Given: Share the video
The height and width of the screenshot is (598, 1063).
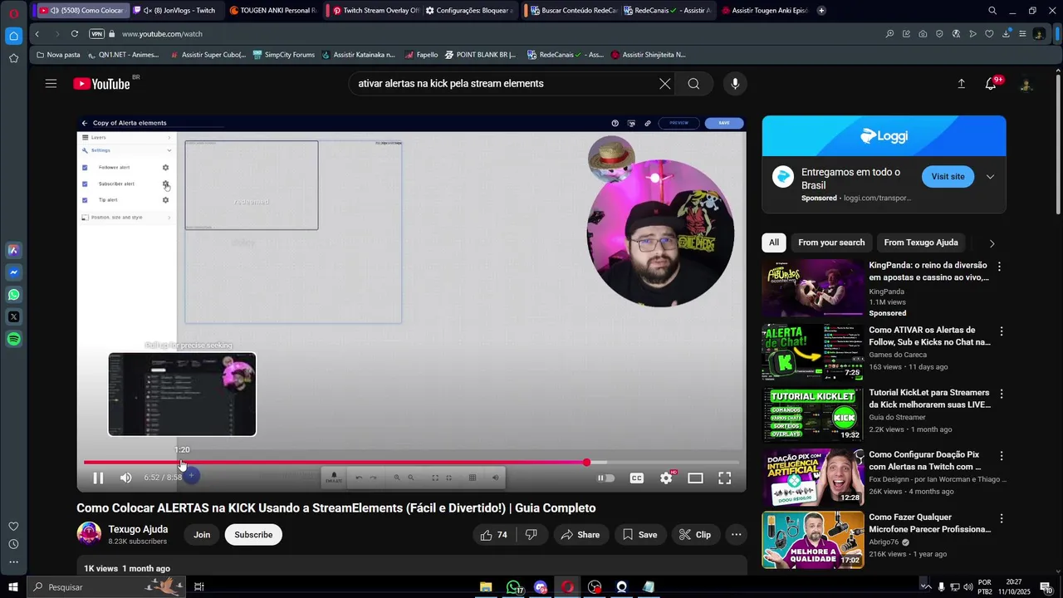Looking at the screenshot, I should coord(580,535).
